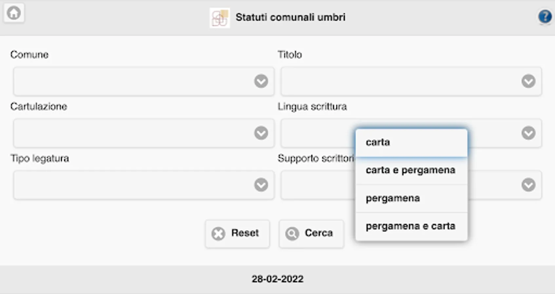This screenshot has height=294, width=555.
Task: Click the 28-02-2022 date in the footer
Action: click(277, 279)
